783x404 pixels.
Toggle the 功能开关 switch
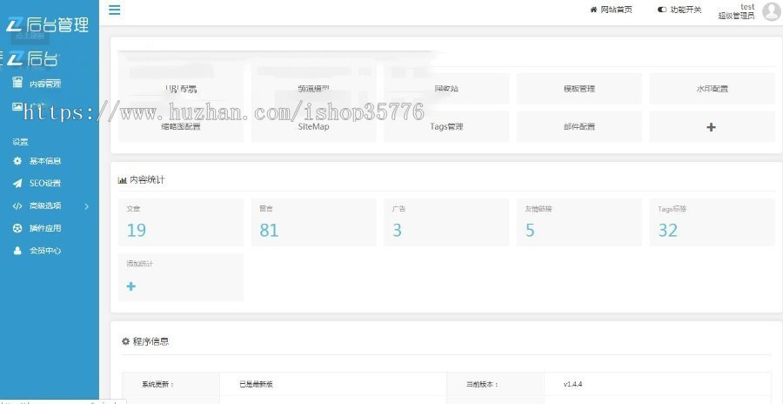679,10
